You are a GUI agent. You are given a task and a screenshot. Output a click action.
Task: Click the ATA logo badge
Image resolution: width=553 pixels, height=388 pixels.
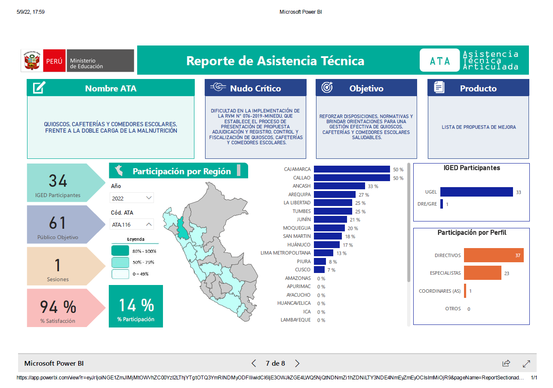[440, 61]
